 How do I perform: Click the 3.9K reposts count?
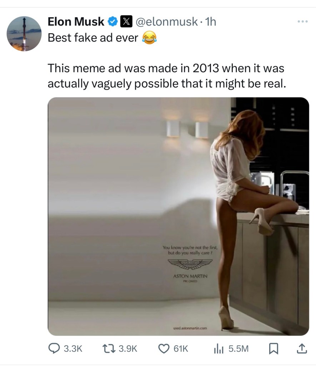128,349
